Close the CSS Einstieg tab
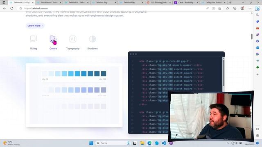The image size is (262, 147). (170, 3)
